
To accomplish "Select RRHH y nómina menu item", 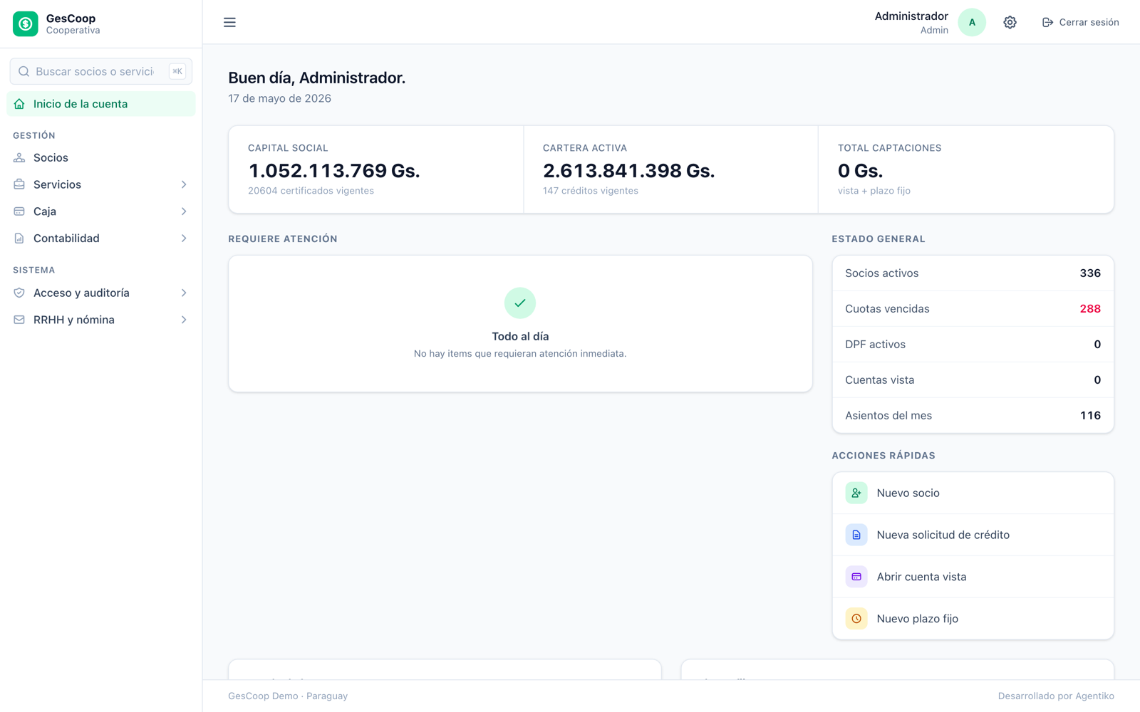I will (x=101, y=320).
